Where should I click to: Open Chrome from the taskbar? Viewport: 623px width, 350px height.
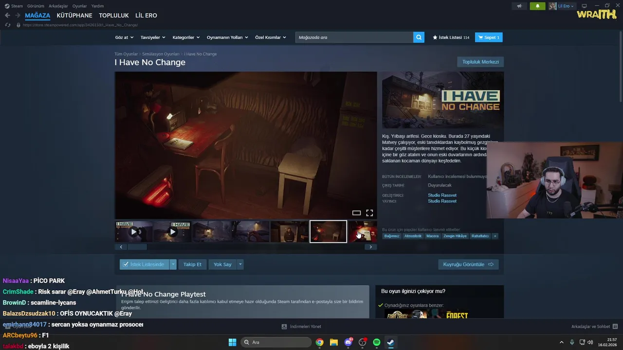coord(319,342)
